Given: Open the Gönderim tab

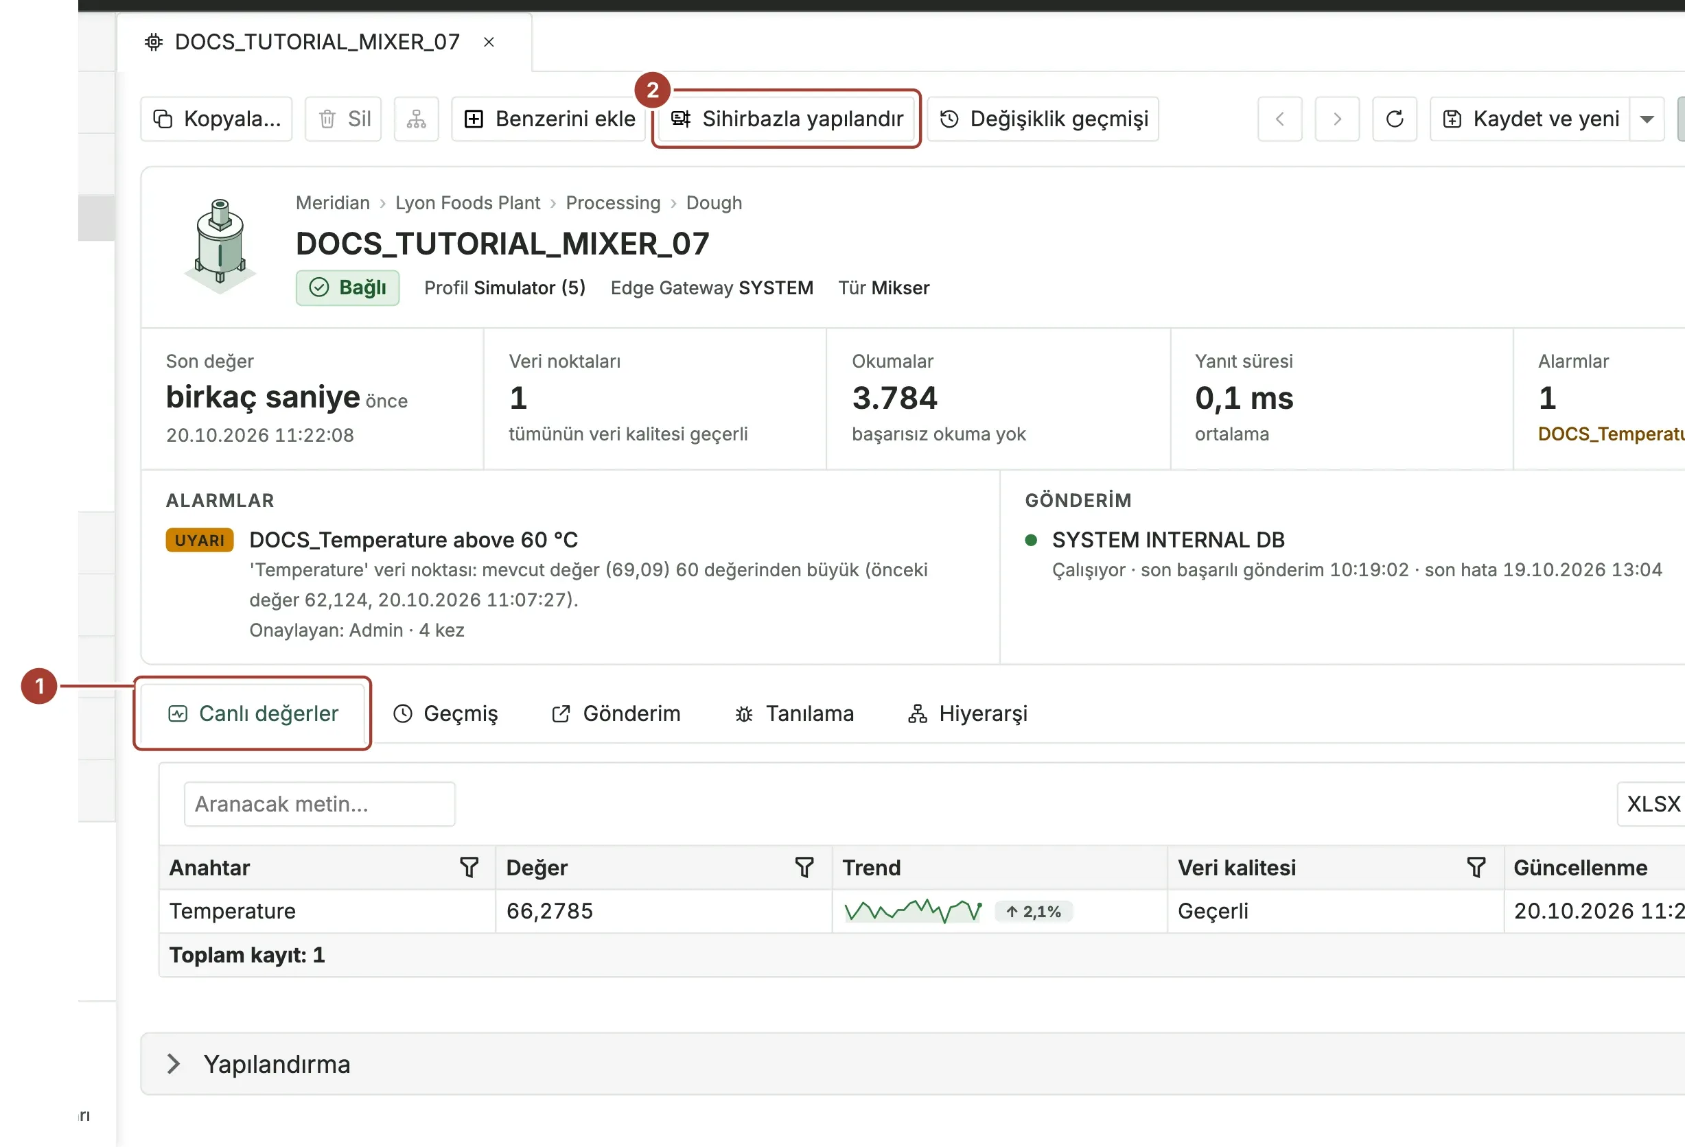Looking at the screenshot, I should (x=616, y=713).
